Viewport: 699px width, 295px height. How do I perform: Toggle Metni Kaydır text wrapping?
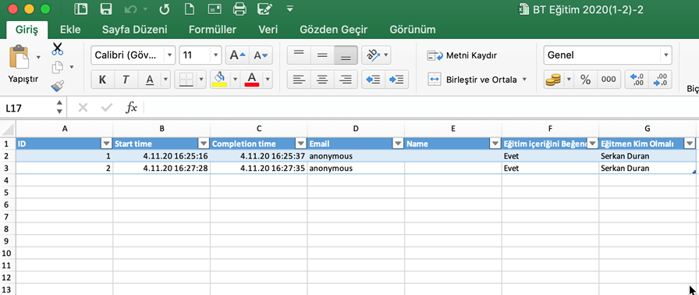coord(463,55)
